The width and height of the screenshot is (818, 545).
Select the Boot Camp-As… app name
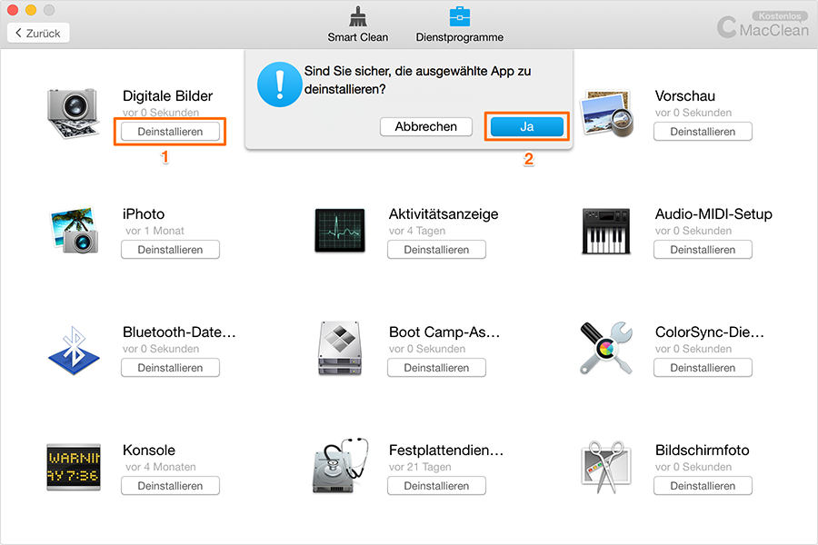[x=444, y=332]
